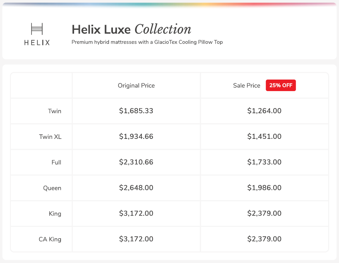Screen dimensions: 339x263
Task: Select the Full size row label
Action: click(x=56, y=162)
